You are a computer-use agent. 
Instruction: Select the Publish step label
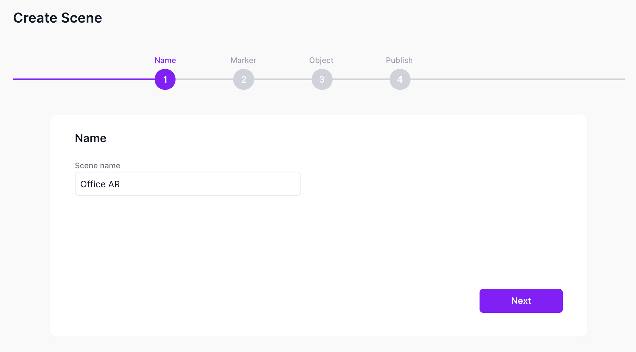tap(399, 60)
